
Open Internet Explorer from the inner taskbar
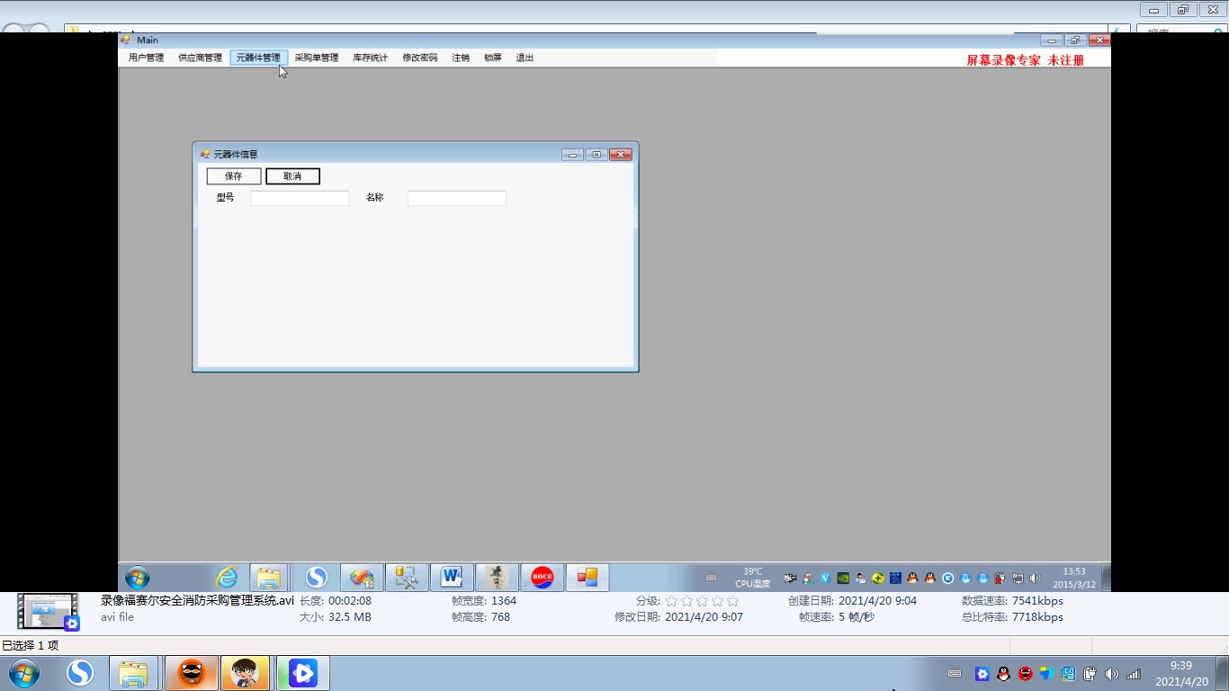tap(228, 578)
